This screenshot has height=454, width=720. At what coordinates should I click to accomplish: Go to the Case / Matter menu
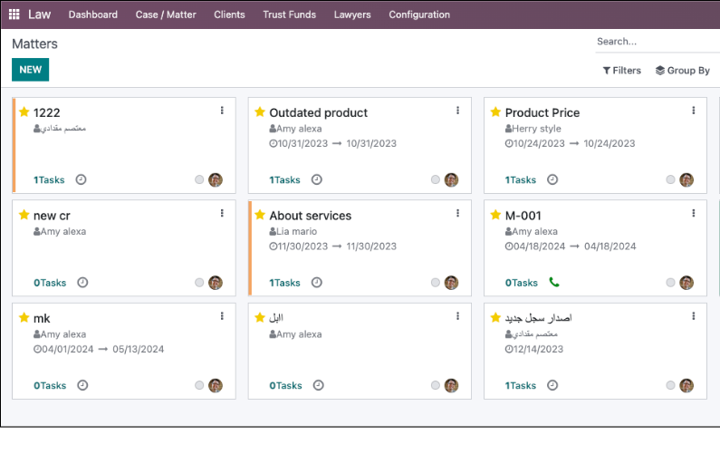coord(166,14)
